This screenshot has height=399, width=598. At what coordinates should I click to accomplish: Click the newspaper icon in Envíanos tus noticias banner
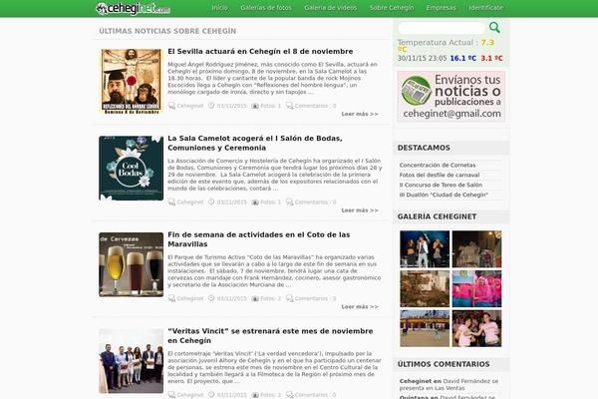[x=416, y=91]
